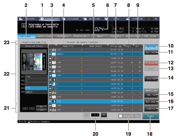Screen dimensions: 177x136
Task: Select job 1182 with error mark
Action: point(96,71)
